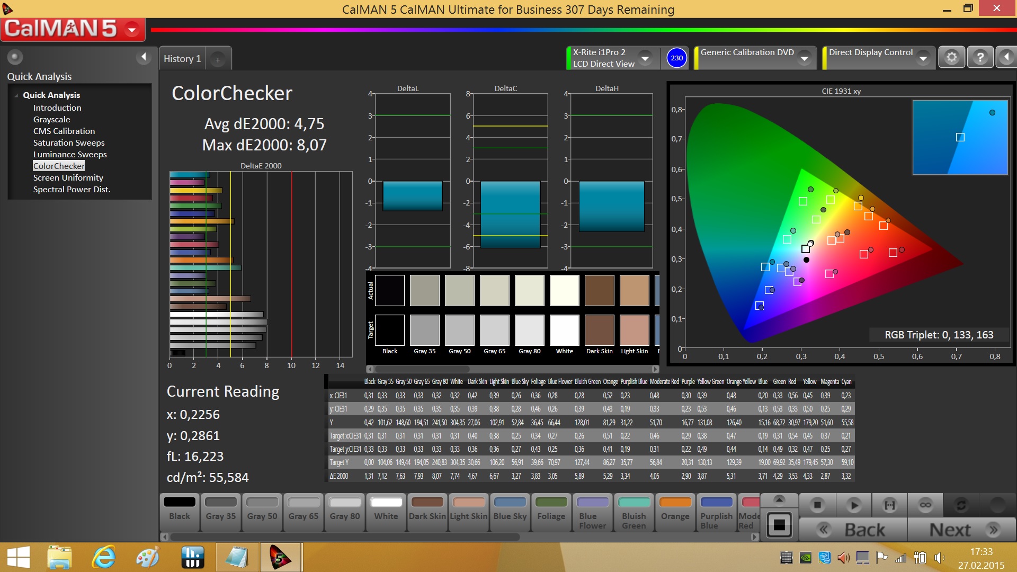Image resolution: width=1017 pixels, height=572 pixels.
Task: Click the play read-series button
Action: pyautogui.click(x=853, y=505)
